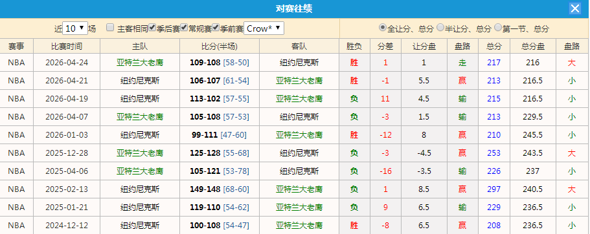
Task: Click the date 2024-12-12
Action: (67, 226)
